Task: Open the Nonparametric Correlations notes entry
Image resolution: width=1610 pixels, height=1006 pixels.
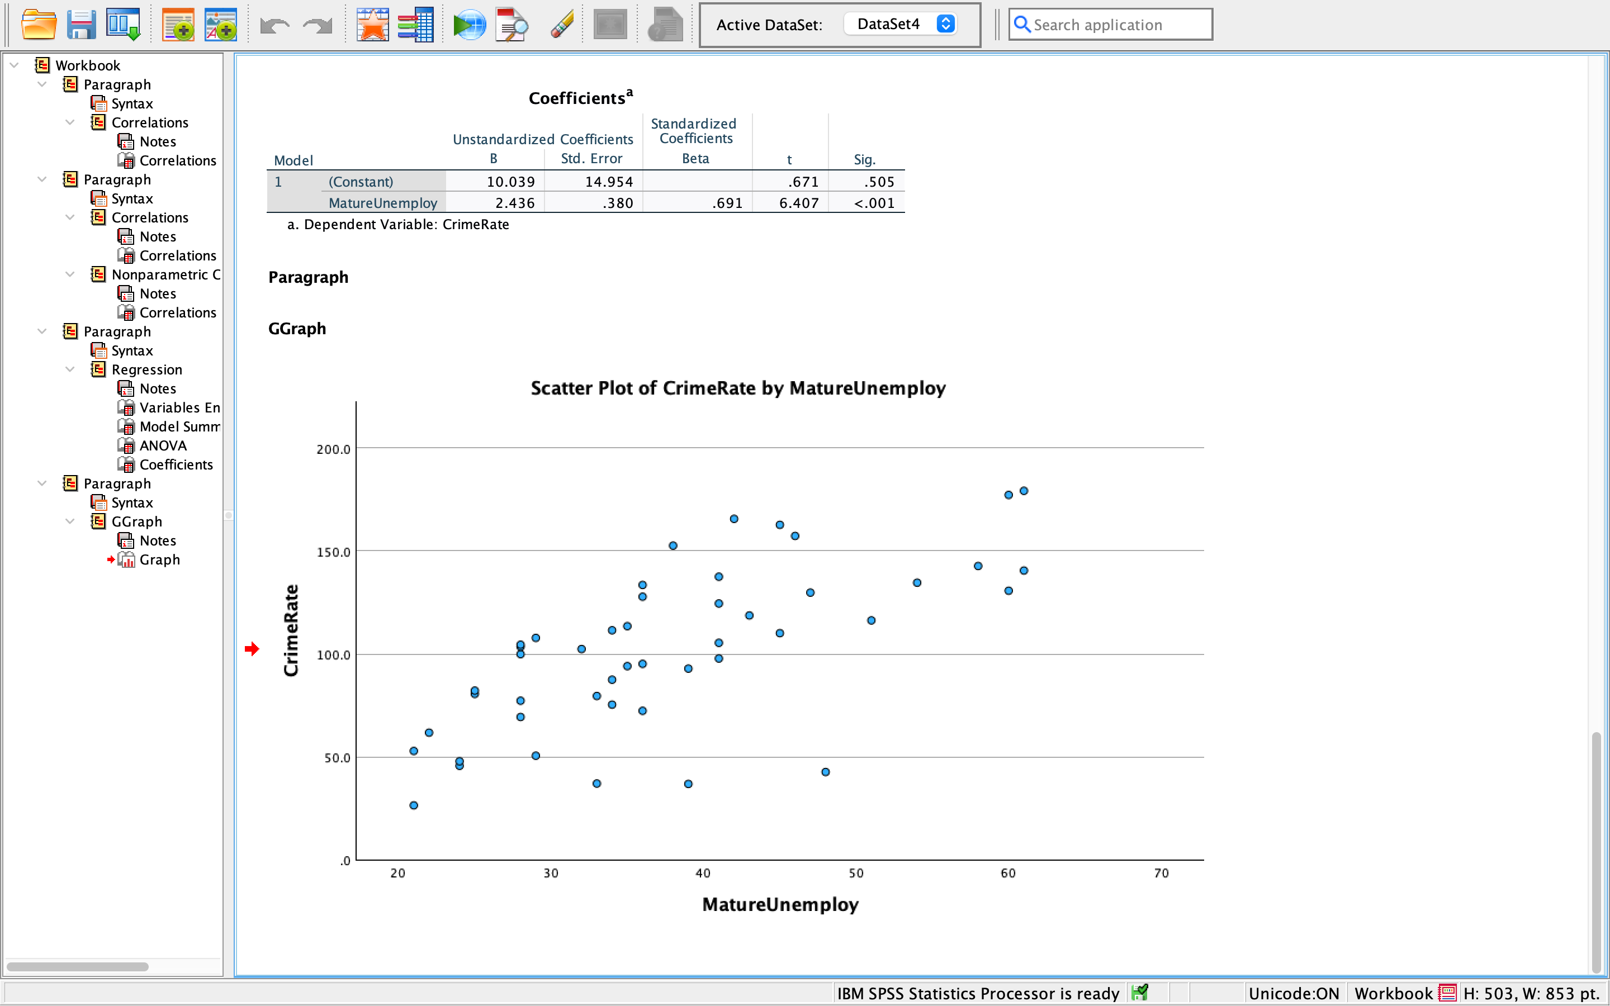Action: (158, 293)
